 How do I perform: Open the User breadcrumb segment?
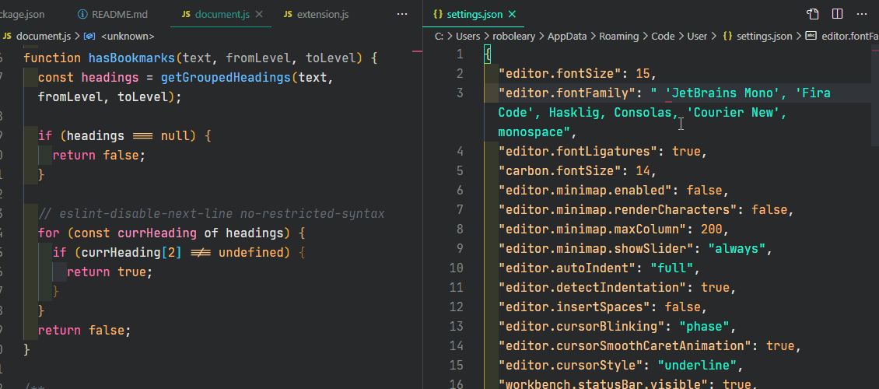[698, 36]
